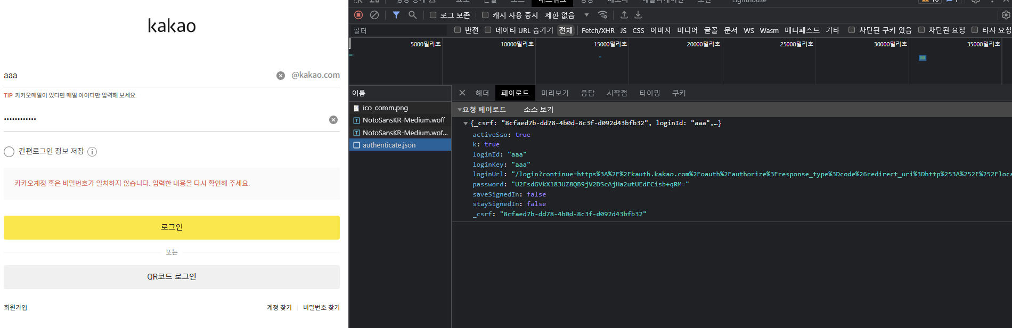Click the 35000밀리초 timeline marker
The image size is (1012, 328).
[983, 44]
